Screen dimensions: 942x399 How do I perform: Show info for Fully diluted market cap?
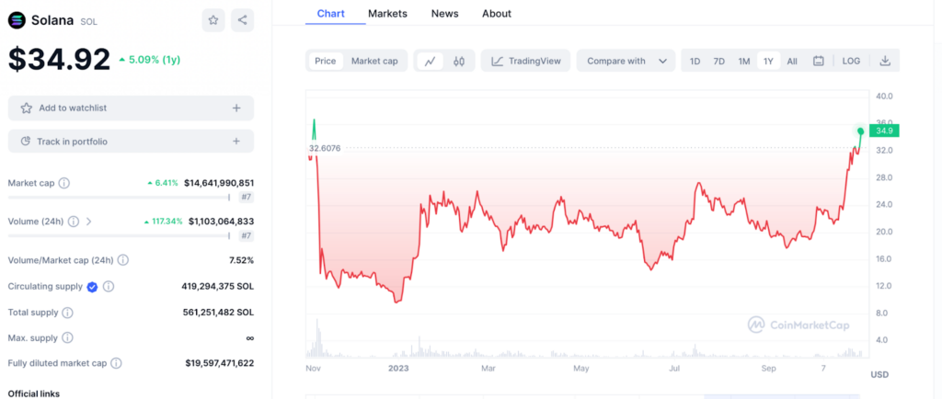(117, 363)
